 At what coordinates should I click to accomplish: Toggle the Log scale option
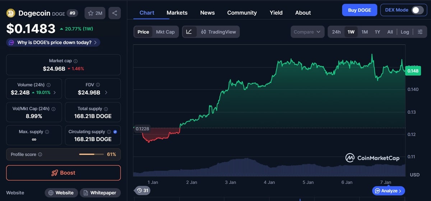[x=405, y=32]
